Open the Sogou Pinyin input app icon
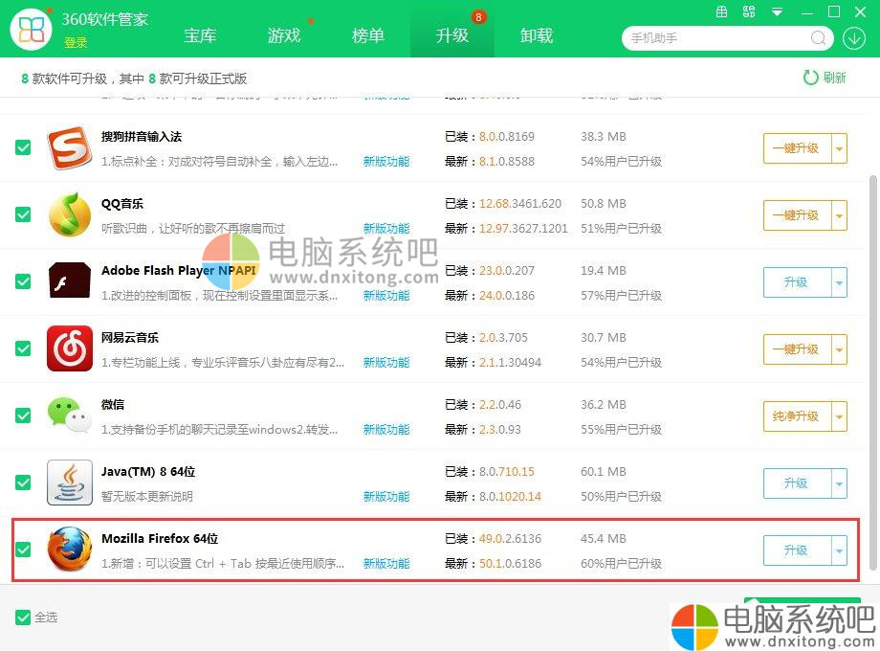The width and height of the screenshot is (880, 651). pos(70,148)
